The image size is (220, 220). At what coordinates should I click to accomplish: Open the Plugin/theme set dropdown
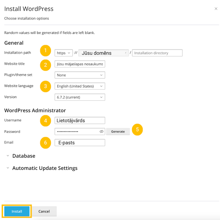tap(80, 75)
